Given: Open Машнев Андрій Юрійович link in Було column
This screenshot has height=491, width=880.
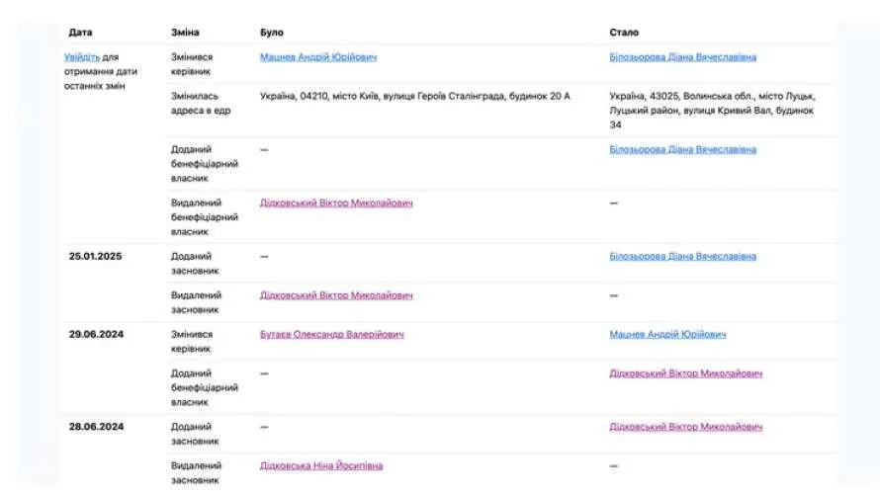Looking at the screenshot, I should click(318, 57).
